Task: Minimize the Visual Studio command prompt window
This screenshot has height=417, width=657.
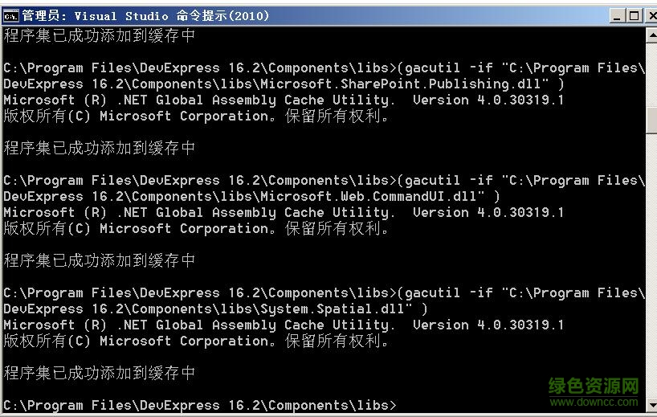Action: coord(617,15)
